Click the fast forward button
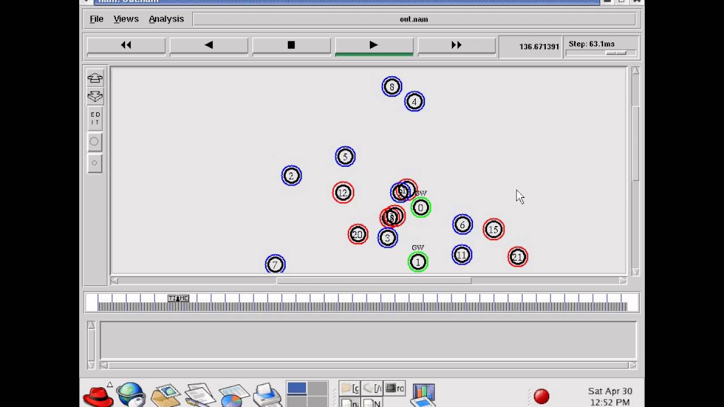The image size is (724, 407). (x=456, y=45)
